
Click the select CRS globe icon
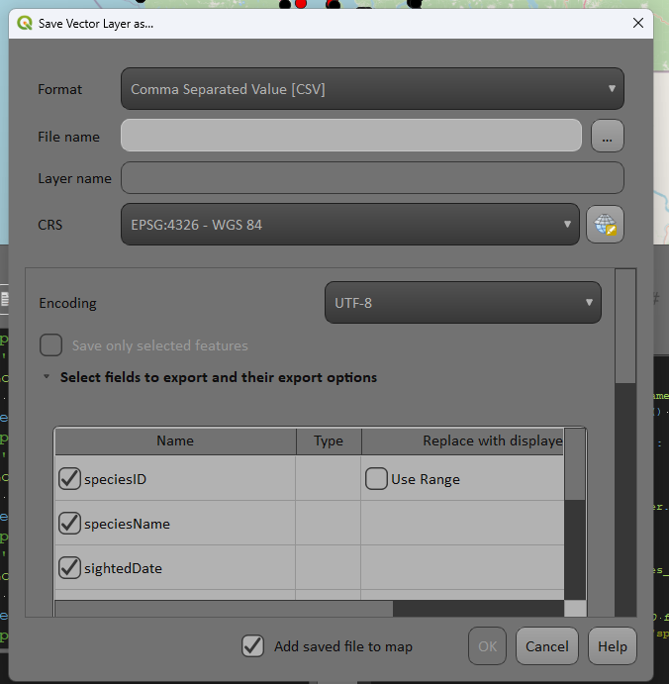(605, 225)
